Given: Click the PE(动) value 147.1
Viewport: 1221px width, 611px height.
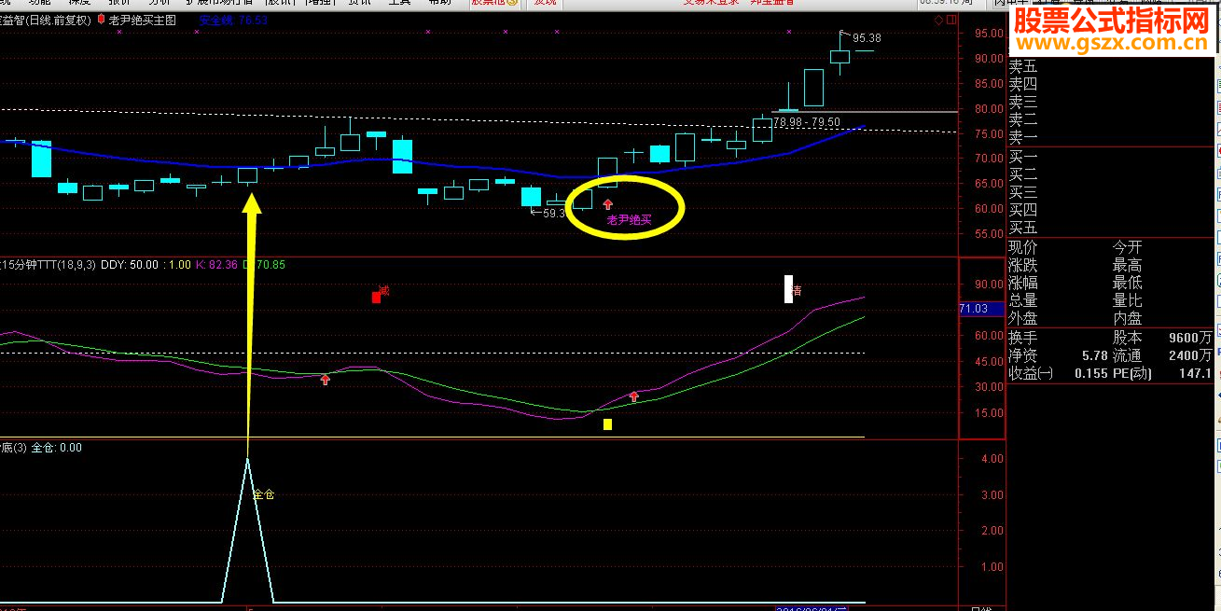Looking at the screenshot, I should pyautogui.click(x=1196, y=373).
